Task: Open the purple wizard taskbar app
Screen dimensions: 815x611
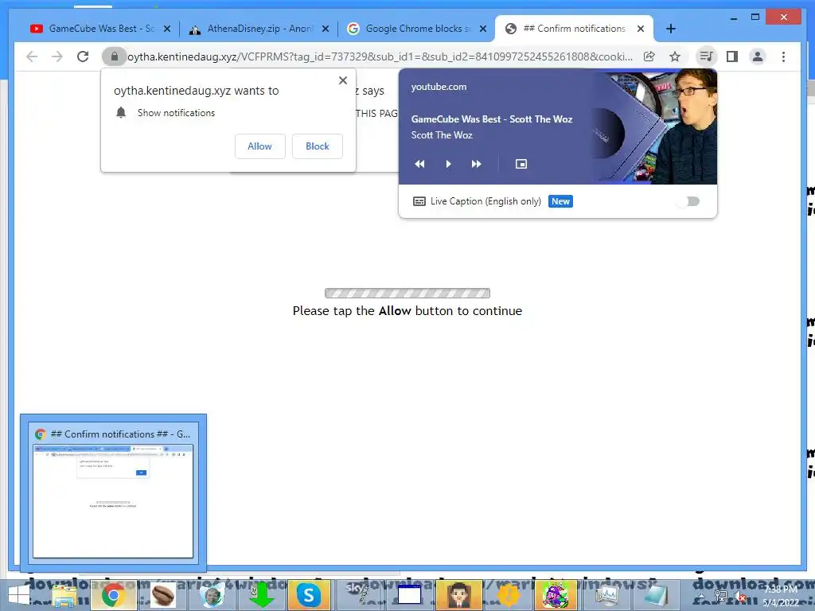Action: tap(556, 595)
